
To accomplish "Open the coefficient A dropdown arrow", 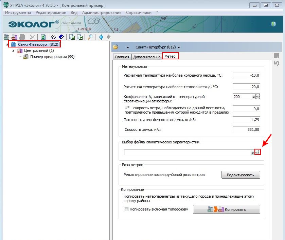I will click(x=253, y=97).
